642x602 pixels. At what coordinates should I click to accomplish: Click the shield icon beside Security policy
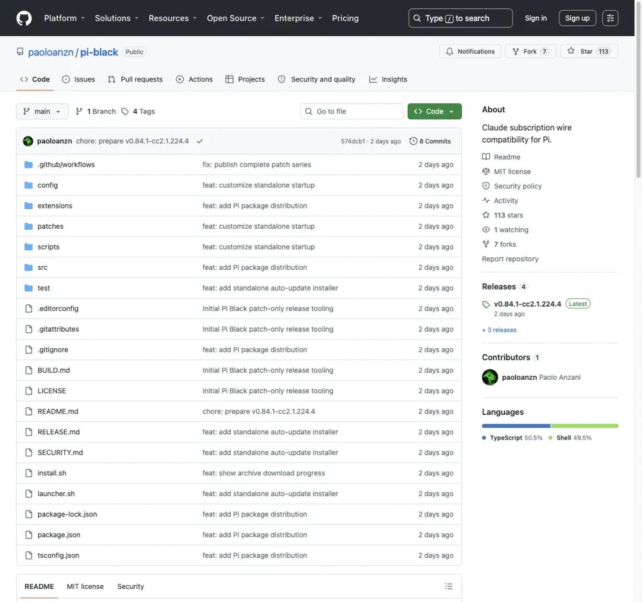[x=486, y=186]
